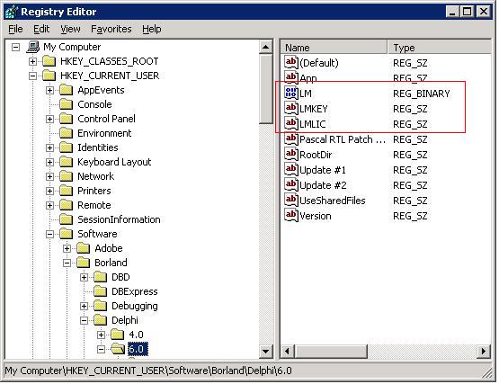Expand the Keyboard Layout key
Viewport: 499px width, 384px height.
[x=49, y=163]
